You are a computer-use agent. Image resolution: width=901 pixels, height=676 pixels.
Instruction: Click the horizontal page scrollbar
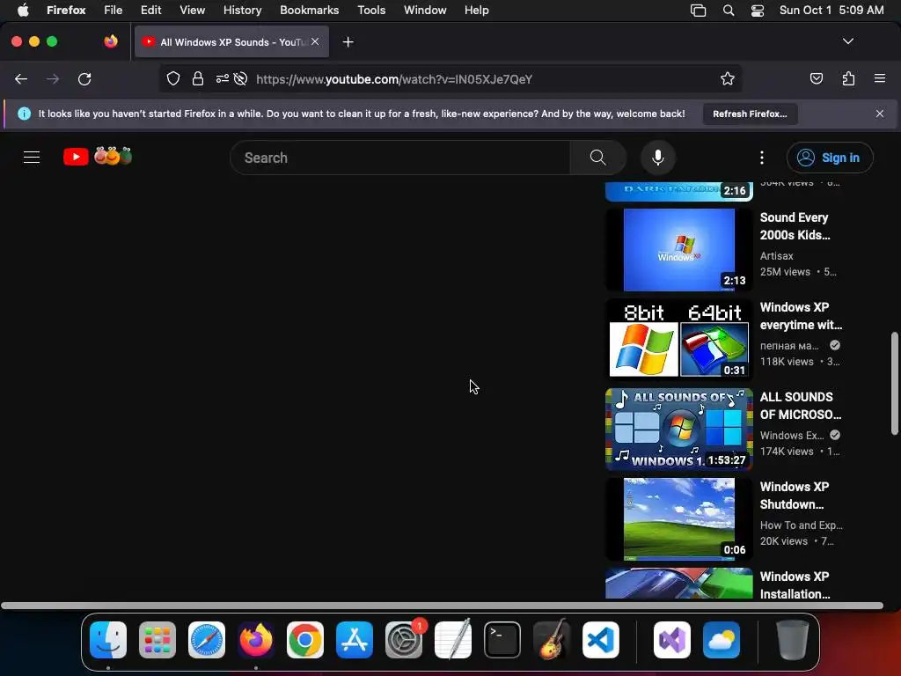(442, 606)
